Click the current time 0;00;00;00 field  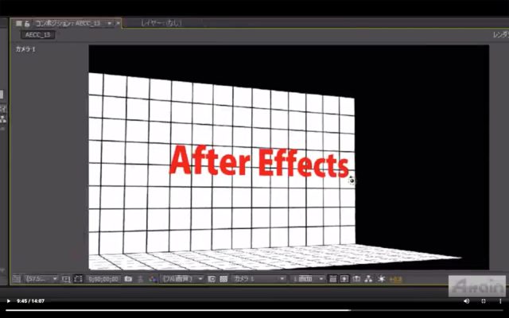point(103,279)
